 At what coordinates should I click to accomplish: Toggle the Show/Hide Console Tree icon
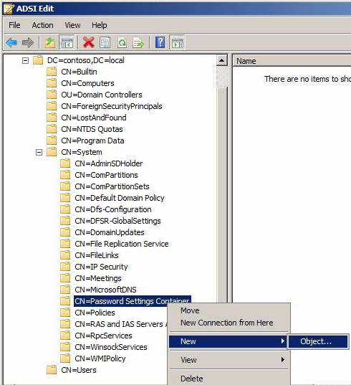(x=67, y=43)
